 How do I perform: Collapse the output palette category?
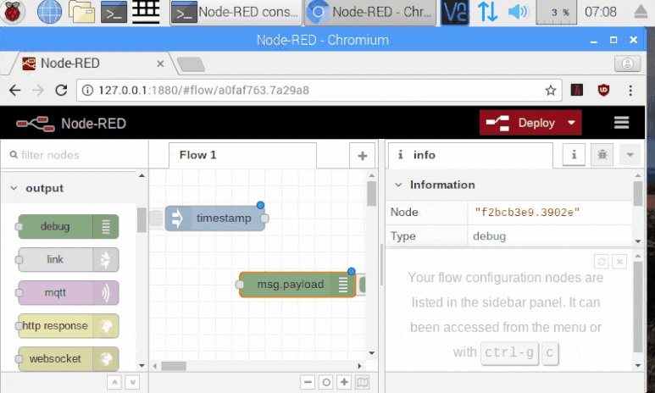pyautogui.click(x=14, y=188)
